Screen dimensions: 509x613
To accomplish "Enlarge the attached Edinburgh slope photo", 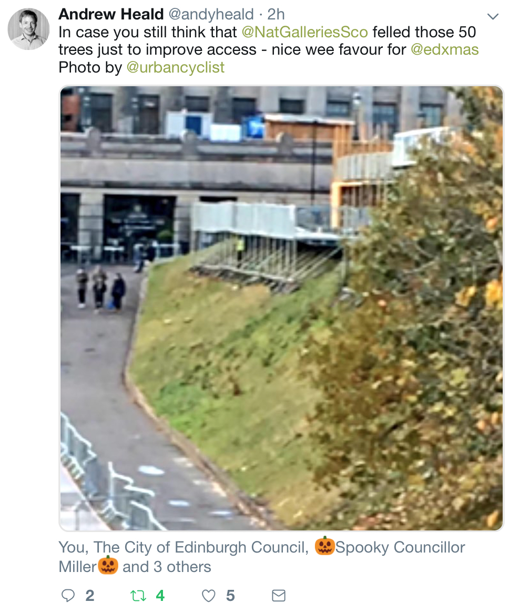I will pos(281,308).
